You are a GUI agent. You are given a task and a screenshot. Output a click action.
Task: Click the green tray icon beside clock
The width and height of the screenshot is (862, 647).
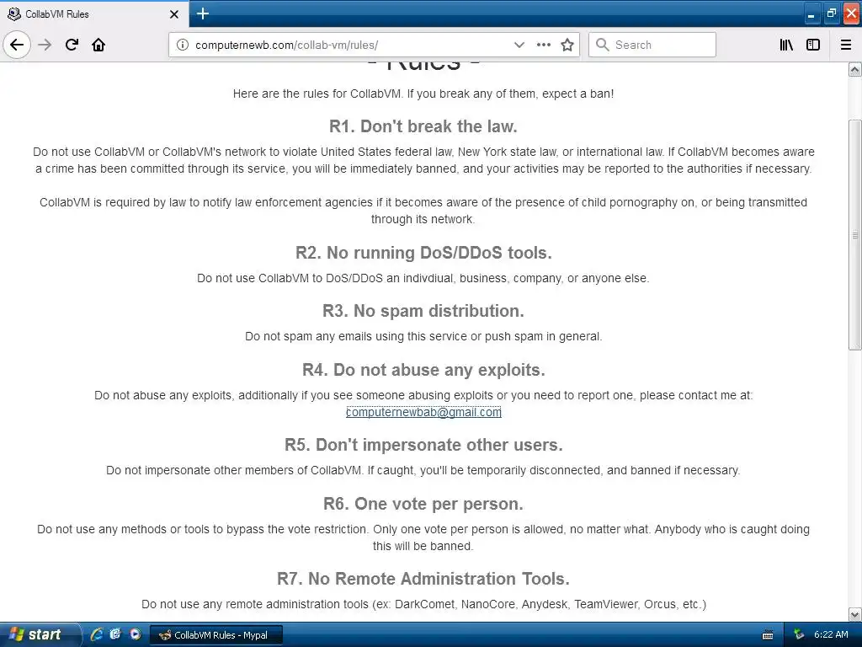(799, 634)
